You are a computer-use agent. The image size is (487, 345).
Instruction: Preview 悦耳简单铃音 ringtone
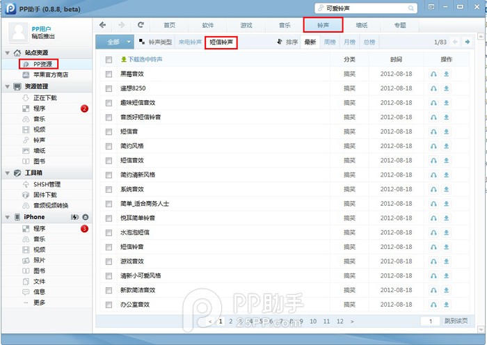[x=433, y=218]
